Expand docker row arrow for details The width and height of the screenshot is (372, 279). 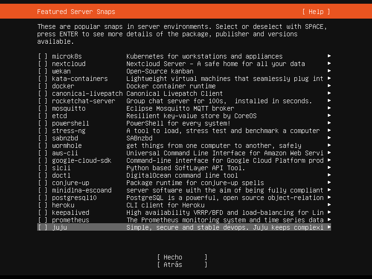pyautogui.click(x=329, y=86)
